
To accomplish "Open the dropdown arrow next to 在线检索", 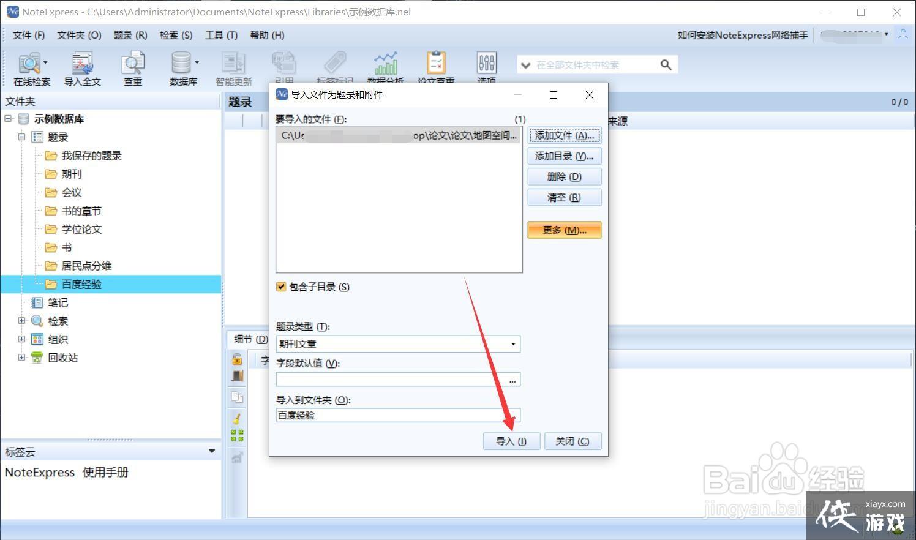I will 45,62.
